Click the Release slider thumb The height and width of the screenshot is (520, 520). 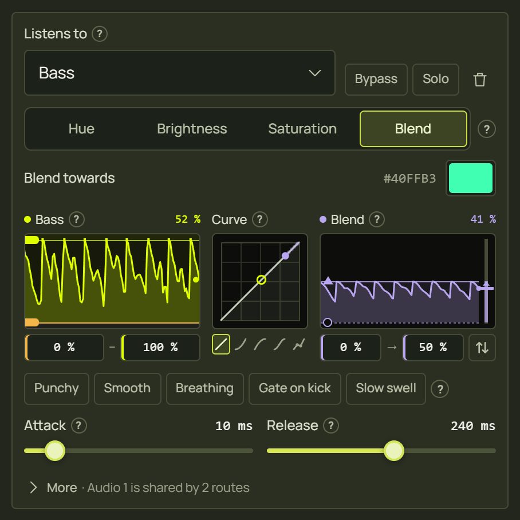[394, 451]
